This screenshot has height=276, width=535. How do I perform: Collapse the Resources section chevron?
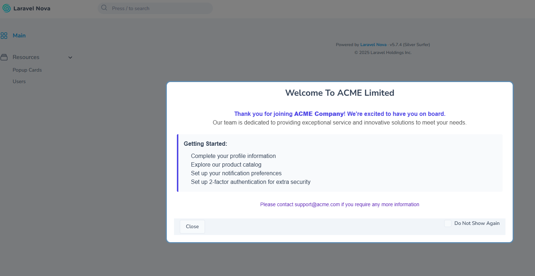coord(70,58)
